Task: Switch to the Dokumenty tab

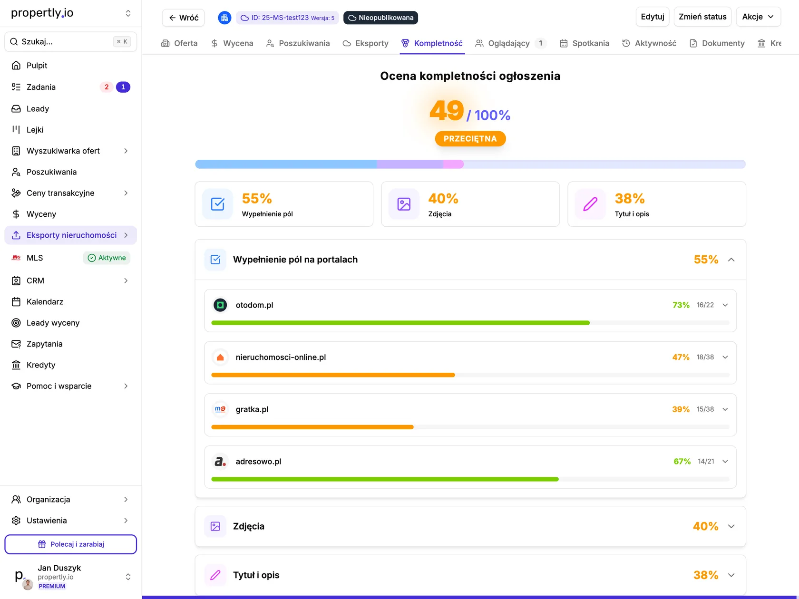Action: tap(717, 43)
